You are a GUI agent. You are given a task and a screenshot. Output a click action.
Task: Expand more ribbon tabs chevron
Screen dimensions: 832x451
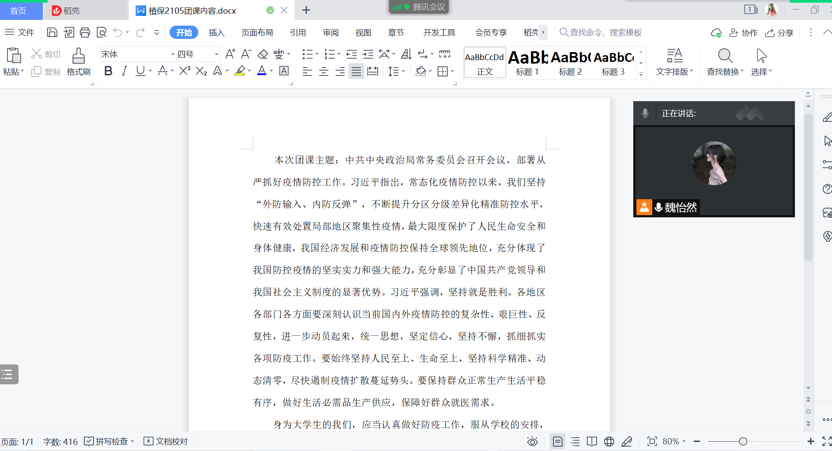coord(543,32)
